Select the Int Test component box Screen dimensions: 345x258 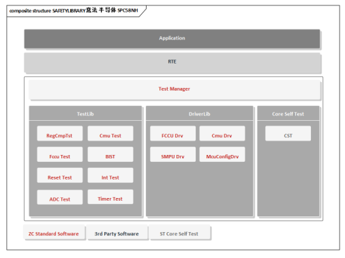pos(110,175)
